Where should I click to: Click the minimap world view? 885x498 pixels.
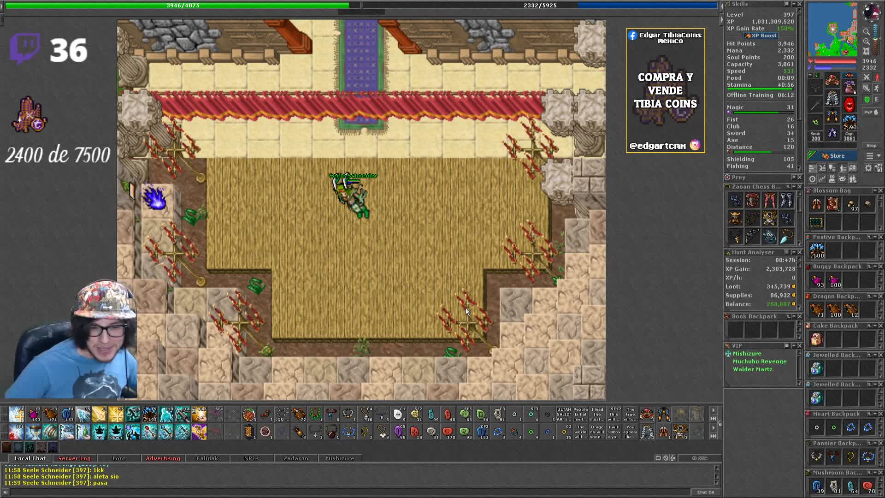click(832, 29)
